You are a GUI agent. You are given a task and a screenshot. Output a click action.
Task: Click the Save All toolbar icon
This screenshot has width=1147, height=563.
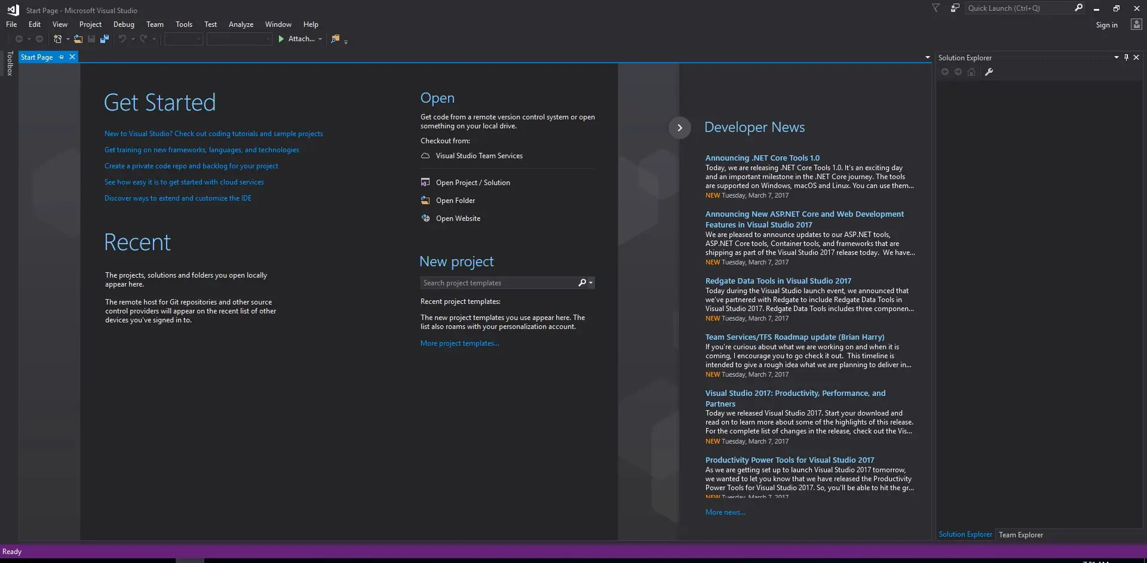[105, 39]
